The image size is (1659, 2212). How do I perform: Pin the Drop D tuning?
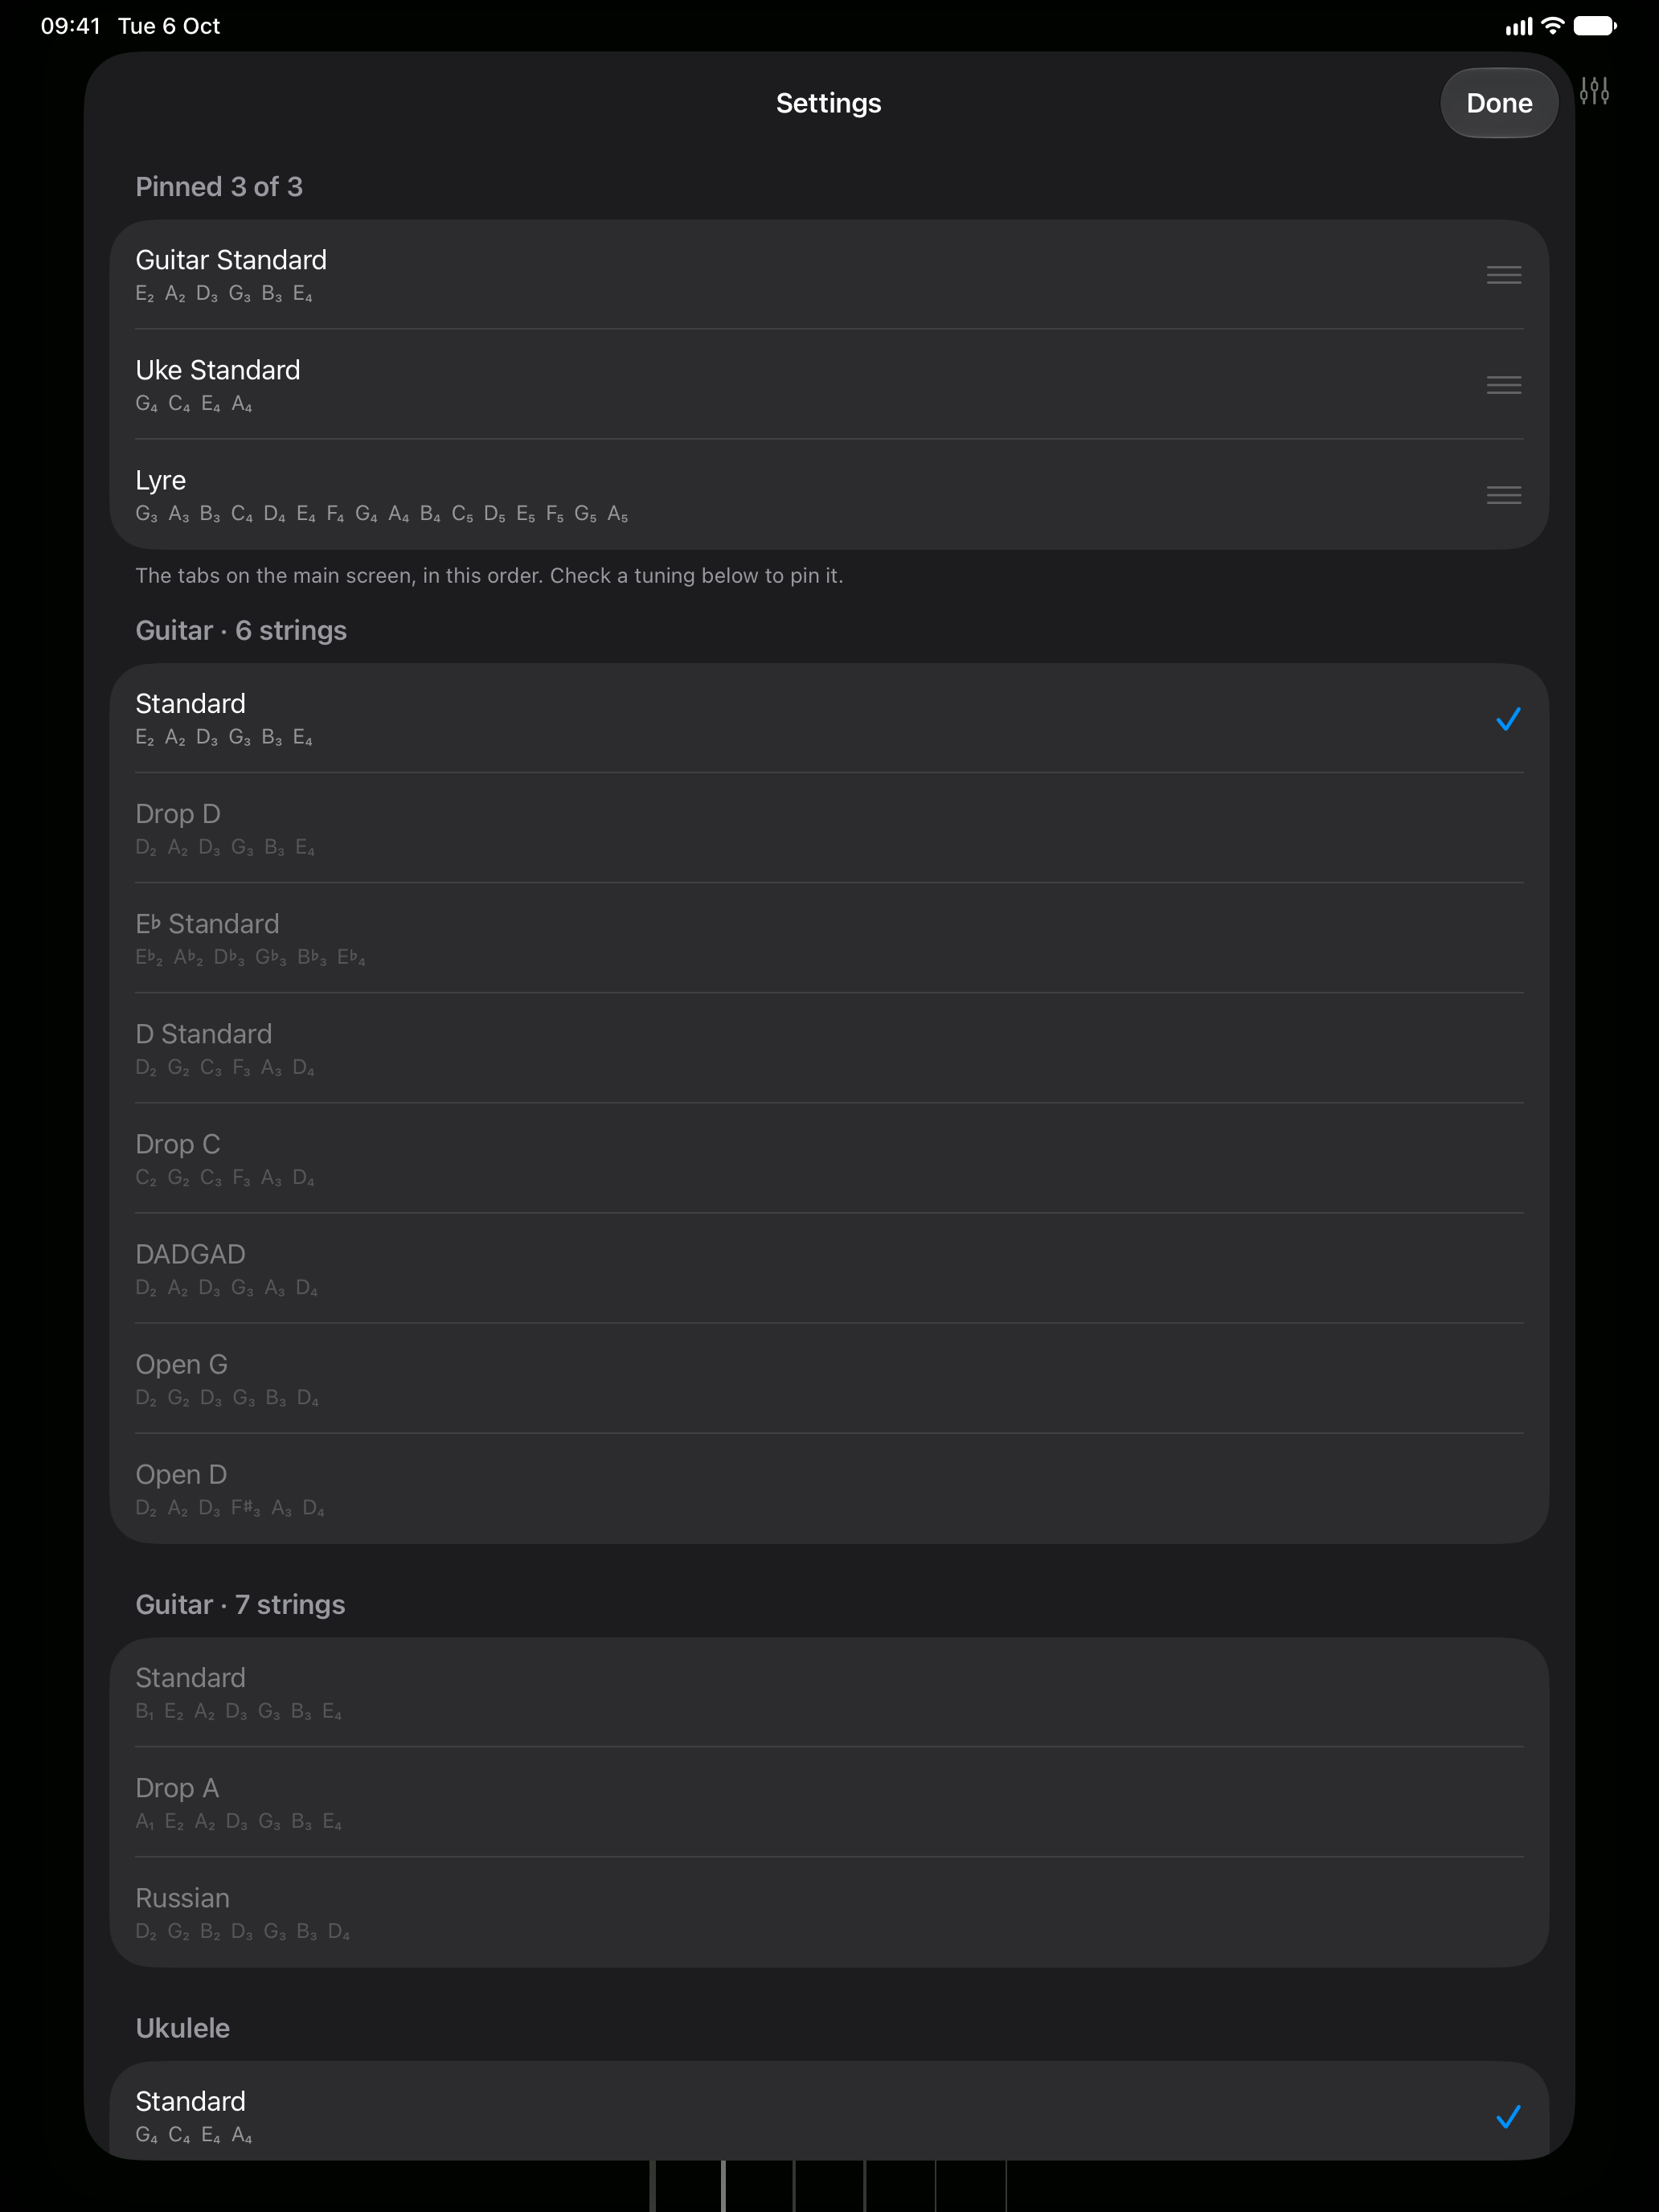click(829, 828)
